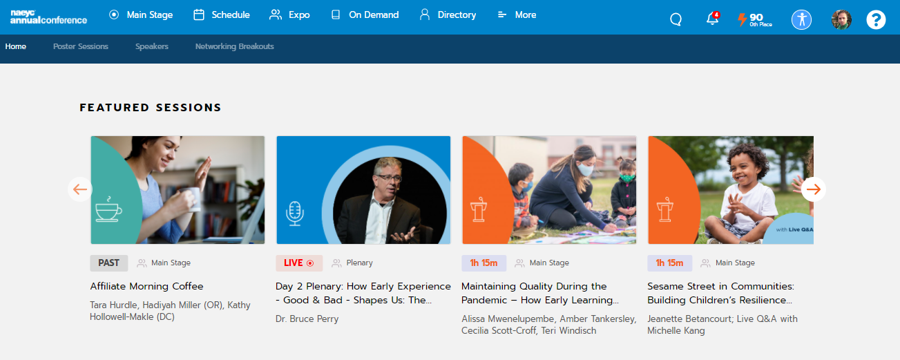Screen dimensions: 900x360
Task: Switch to the Poster Sessions tab
Action: 81,46
